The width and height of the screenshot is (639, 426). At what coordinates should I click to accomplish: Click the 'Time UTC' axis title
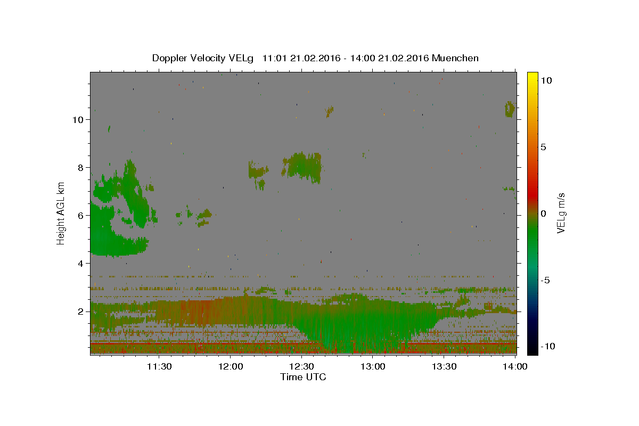[x=303, y=377]
